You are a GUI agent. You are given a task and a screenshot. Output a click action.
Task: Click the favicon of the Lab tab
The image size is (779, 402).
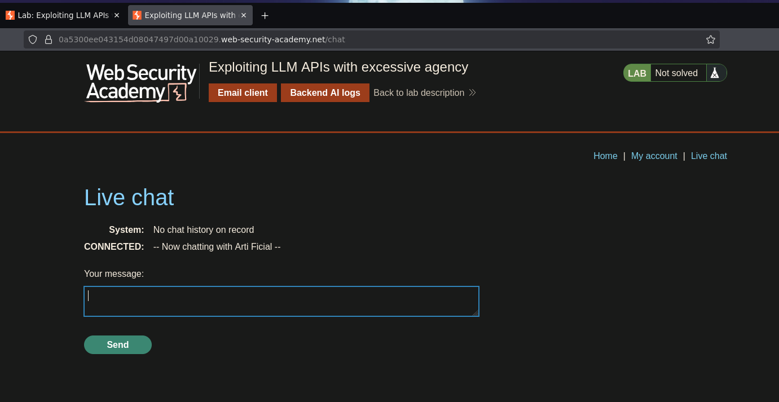coord(10,15)
